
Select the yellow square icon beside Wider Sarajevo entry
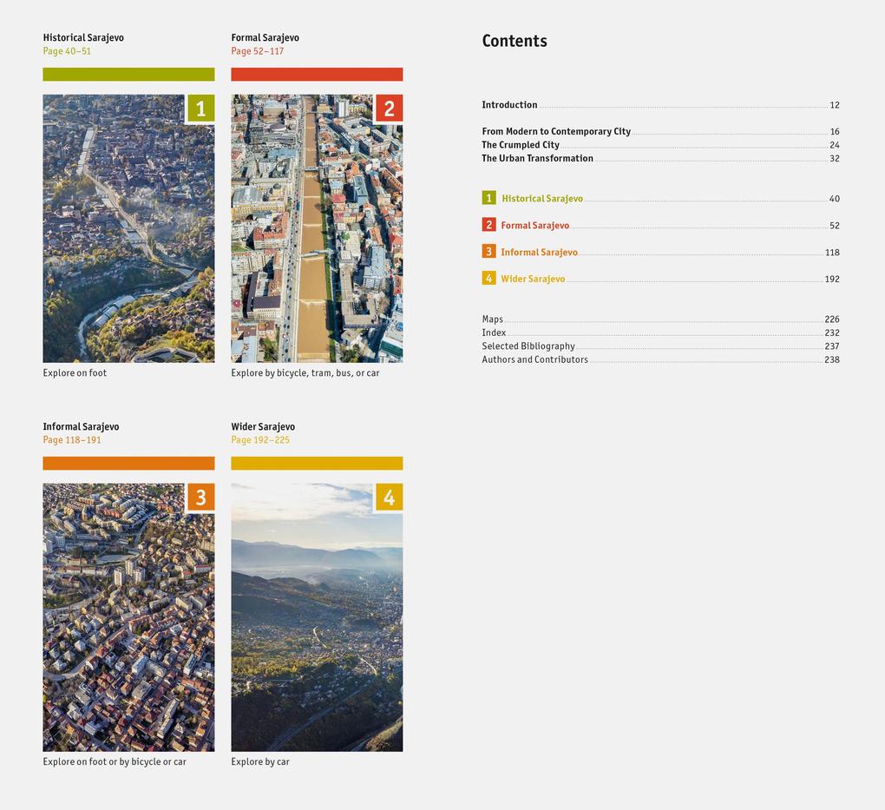488,279
